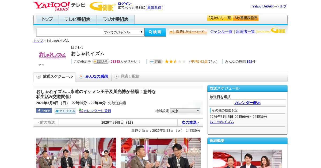Viewport: 321px width, 168px height.
Task: Click the 平均2.62点/97人 rating text
Action: pos(203,62)
